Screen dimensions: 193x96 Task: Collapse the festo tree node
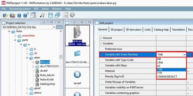(9, 31)
